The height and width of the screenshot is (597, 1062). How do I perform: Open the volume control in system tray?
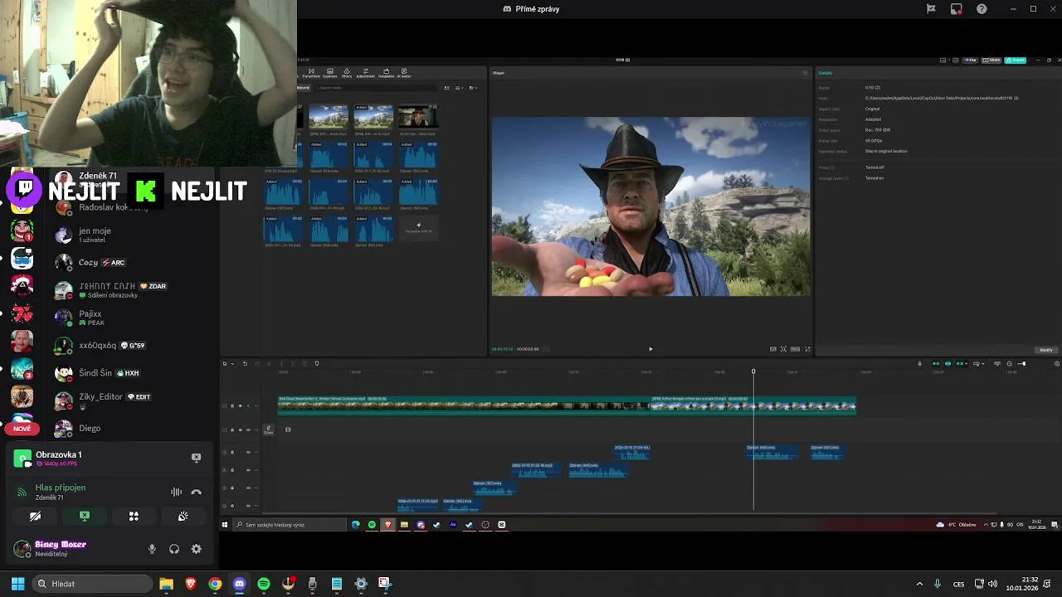click(993, 584)
